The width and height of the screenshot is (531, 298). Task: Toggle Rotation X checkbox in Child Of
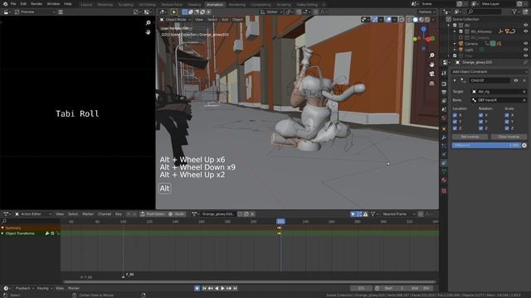[x=480, y=115]
